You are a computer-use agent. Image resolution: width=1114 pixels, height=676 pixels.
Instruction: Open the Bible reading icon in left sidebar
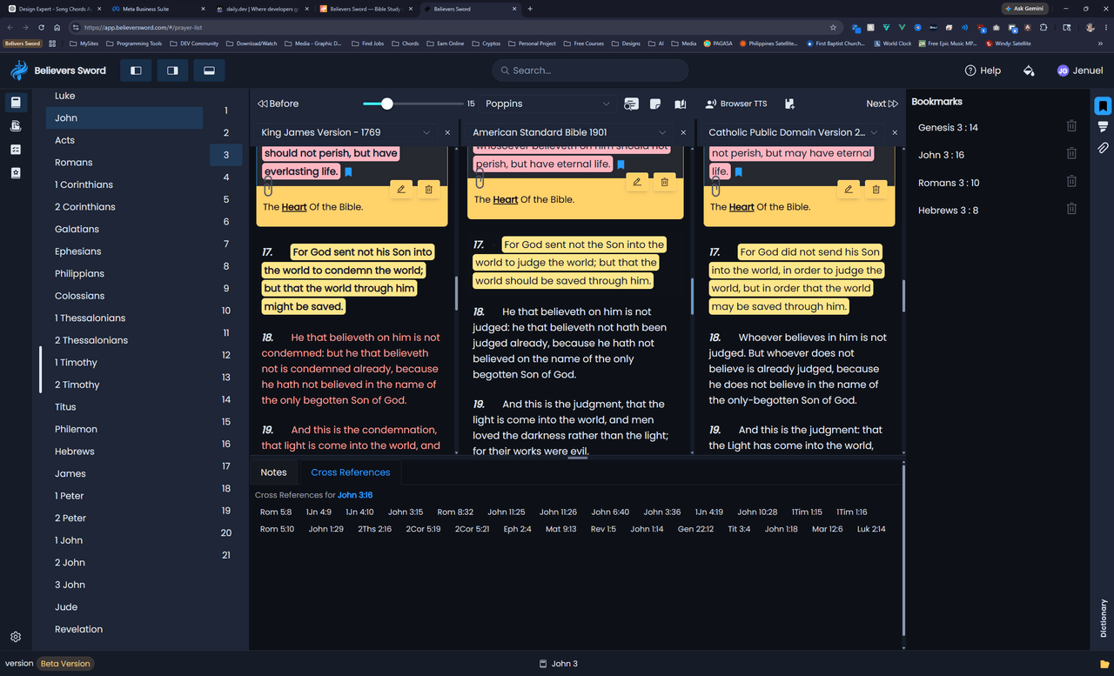click(16, 103)
